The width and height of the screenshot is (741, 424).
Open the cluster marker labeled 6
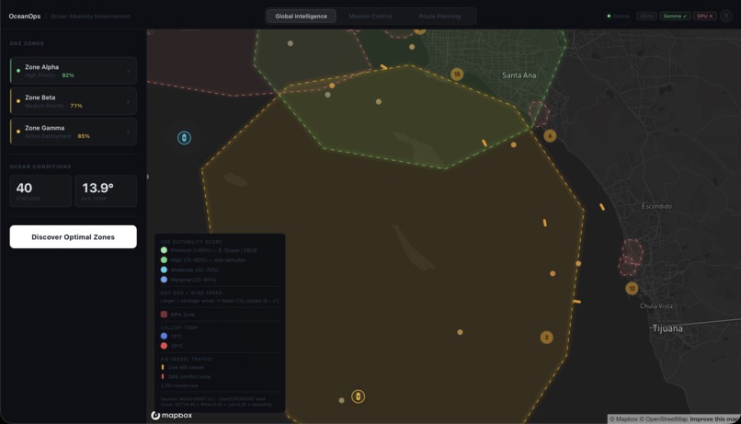pyautogui.click(x=550, y=135)
